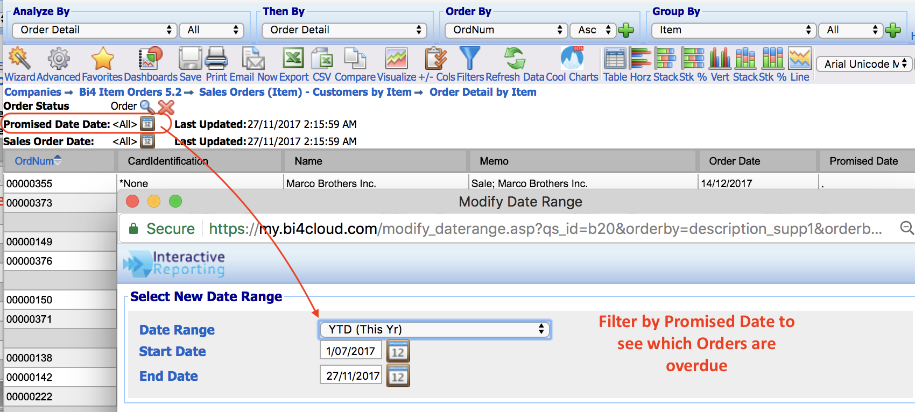Viewport: 915px width, 412px height.
Task: Open Visualize chart tool
Action: tap(396, 58)
